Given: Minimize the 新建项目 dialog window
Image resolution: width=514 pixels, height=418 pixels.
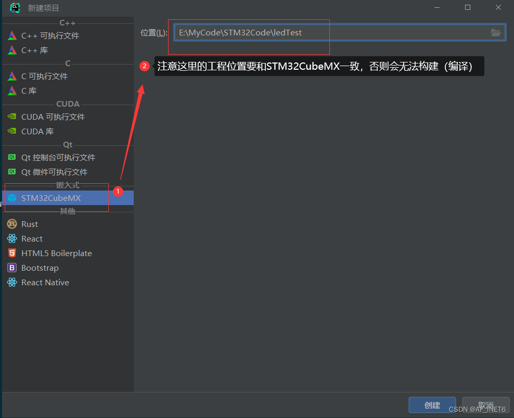Looking at the screenshot, I should click(437, 7).
